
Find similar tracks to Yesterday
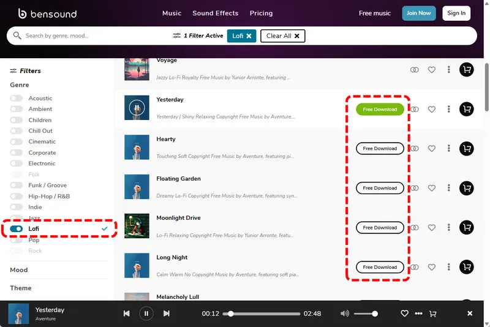coord(415,109)
